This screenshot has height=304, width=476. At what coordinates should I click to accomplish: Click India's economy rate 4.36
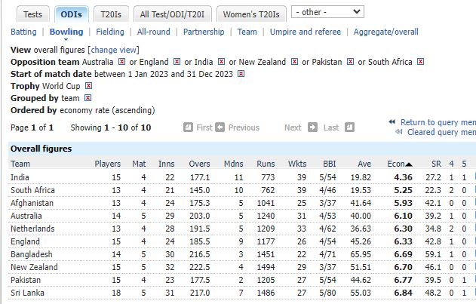pos(403,177)
